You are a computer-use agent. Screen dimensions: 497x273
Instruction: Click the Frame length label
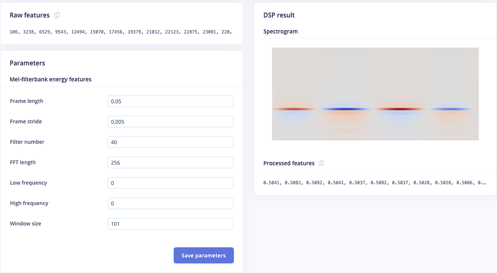click(27, 101)
